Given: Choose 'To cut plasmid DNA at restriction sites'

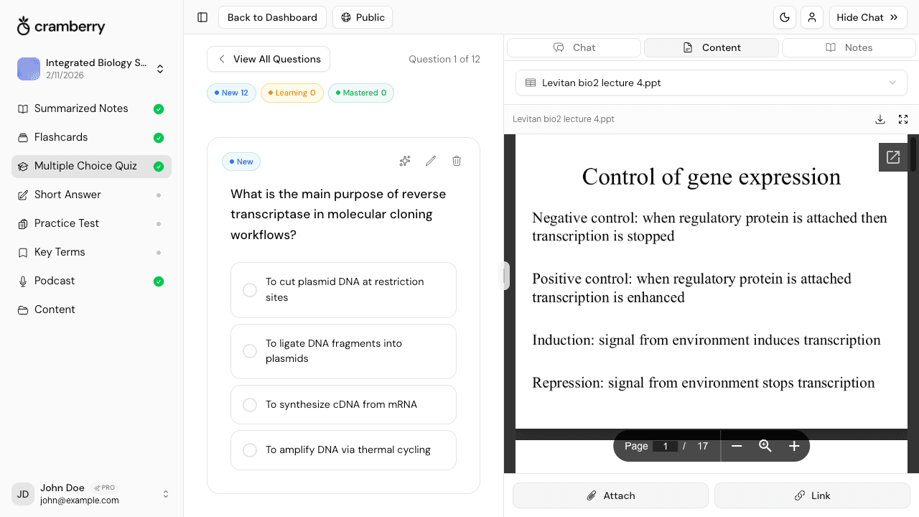Looking at the screenshot, I should point(343,289).
